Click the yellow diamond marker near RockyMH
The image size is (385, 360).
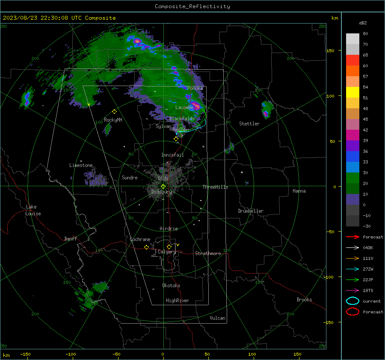114,112
